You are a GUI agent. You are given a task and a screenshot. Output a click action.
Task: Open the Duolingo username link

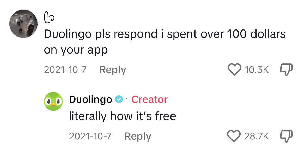(x=90, y=99)
